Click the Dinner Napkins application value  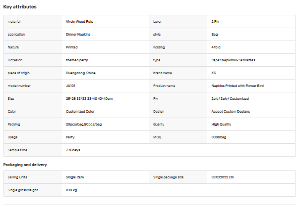click(78, 35)
